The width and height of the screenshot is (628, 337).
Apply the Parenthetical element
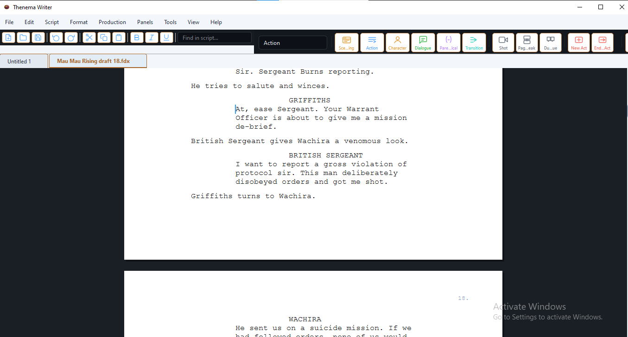point(449,43)
